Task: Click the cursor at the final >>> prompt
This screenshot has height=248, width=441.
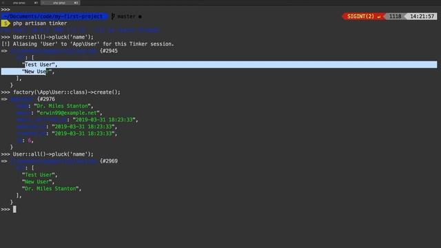Action: point(14,209)
